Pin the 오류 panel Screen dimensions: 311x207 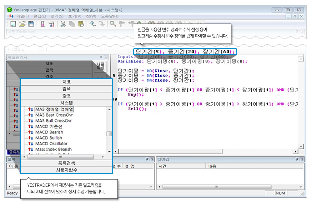tap(147, 159)
